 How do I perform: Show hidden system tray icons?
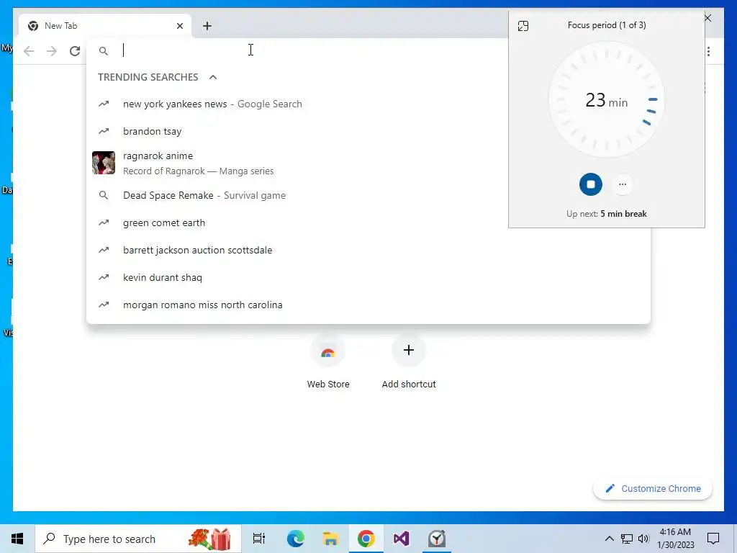[x=609, y=539]
